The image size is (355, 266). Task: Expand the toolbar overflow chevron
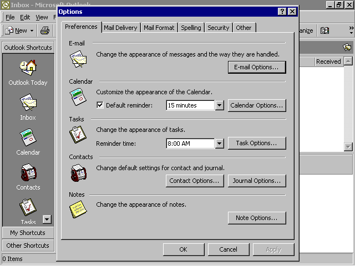(x=351, y=30)
